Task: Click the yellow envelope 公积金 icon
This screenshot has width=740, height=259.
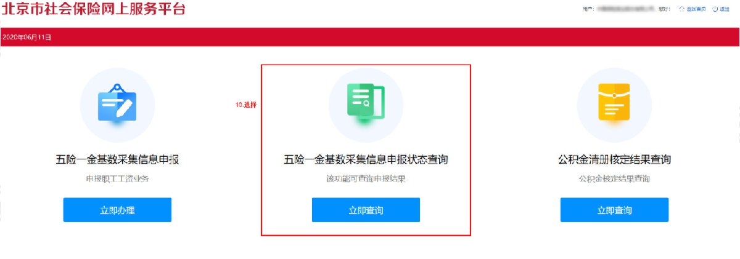Action: [x=614, y=102]
